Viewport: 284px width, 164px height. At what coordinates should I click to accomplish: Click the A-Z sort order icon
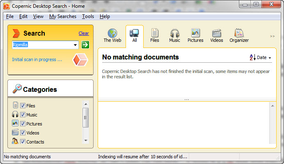(252, 57)
